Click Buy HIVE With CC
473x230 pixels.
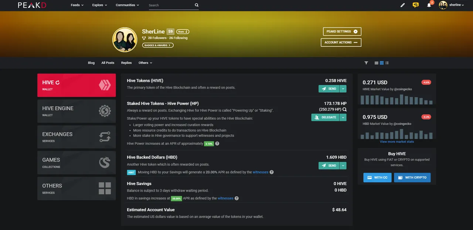tap(377, 178)
